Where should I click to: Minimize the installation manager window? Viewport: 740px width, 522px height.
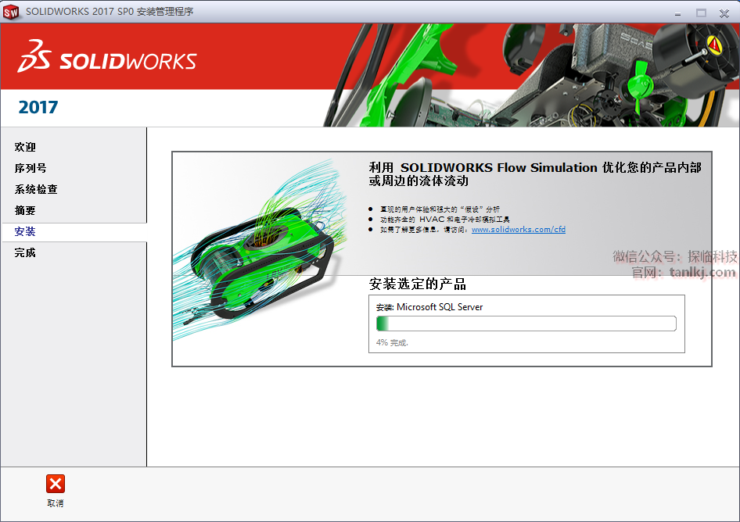point(677,12)
